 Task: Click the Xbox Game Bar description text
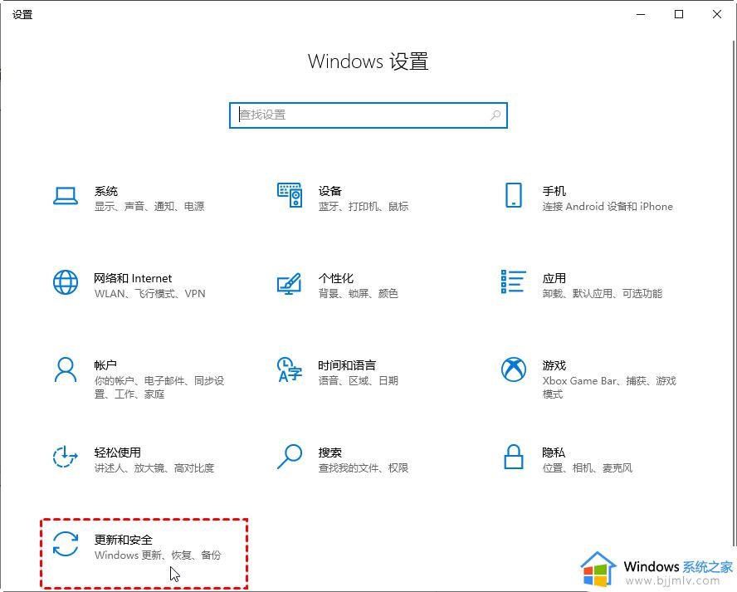pyautogui.click(x=610, y=387)
